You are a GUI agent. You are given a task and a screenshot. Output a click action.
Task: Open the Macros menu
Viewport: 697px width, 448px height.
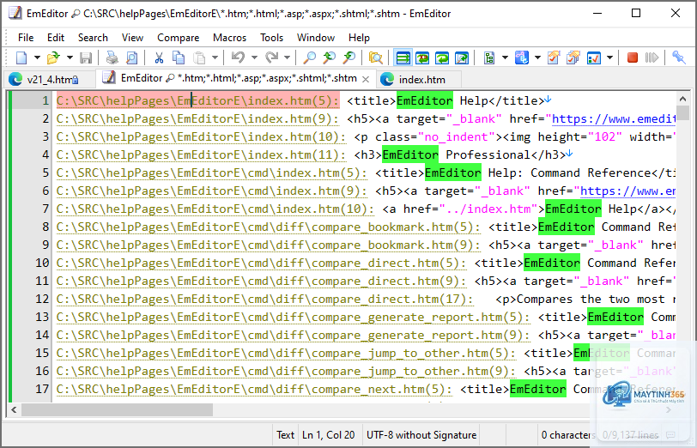pos(229,38)
